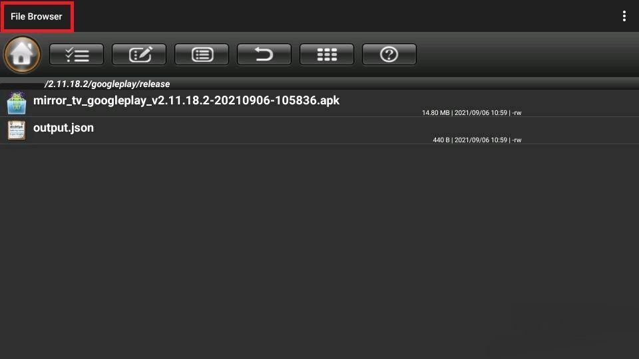Click the -rw permission on apk row
639x359 pixels.
517,113
